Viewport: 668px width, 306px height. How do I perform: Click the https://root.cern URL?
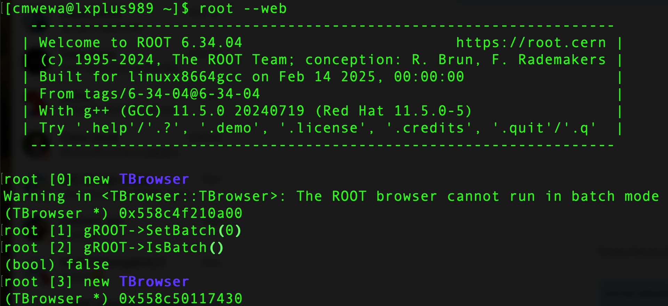point(531,42)
